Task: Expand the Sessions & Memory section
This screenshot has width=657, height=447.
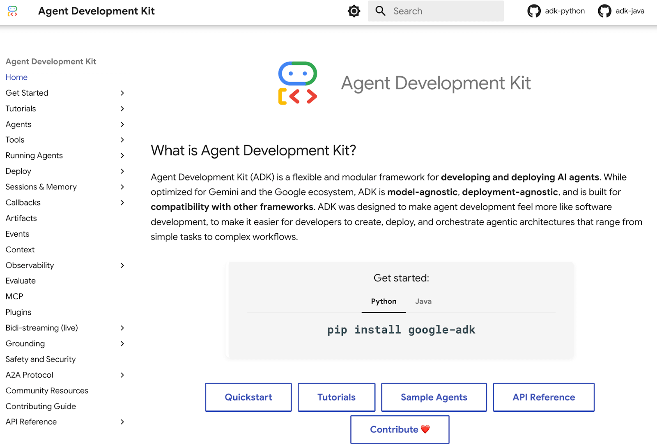Action: [122, 187]
